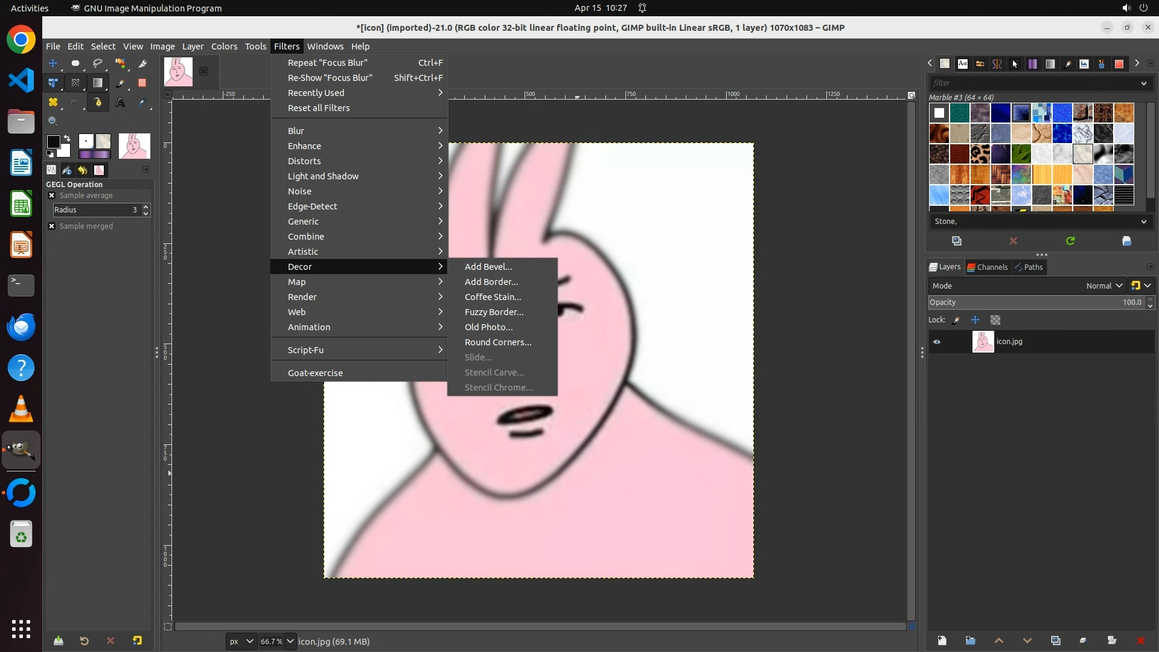Toggle the Sample merged checkbox
Viewport: 1159px width, 652px height.
pos(52,226)
